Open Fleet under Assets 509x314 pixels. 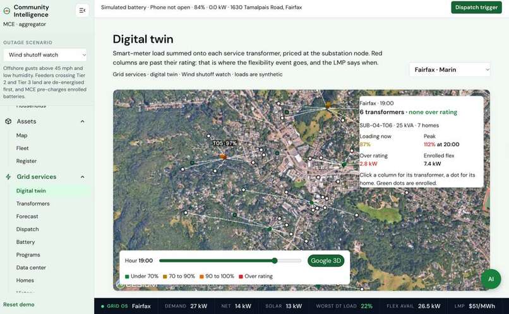coord(22,148)
